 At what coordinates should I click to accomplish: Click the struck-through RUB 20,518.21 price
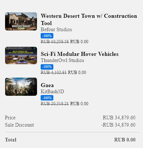[55, 104]
